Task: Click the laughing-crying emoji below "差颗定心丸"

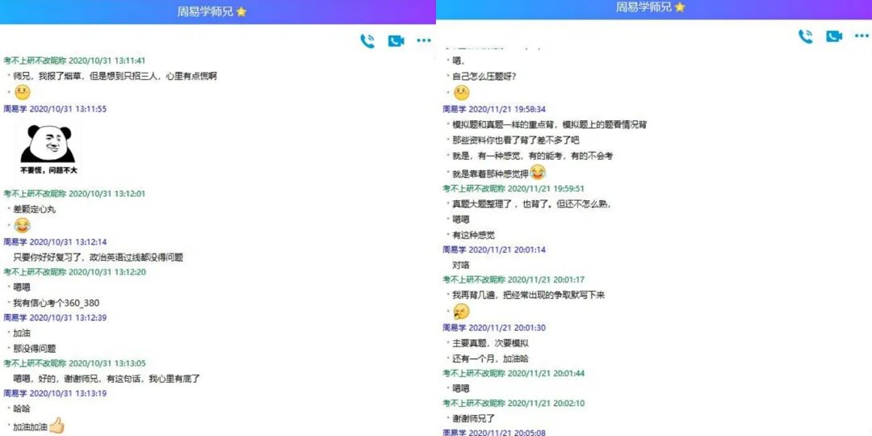Action: (x=22, y=224)
